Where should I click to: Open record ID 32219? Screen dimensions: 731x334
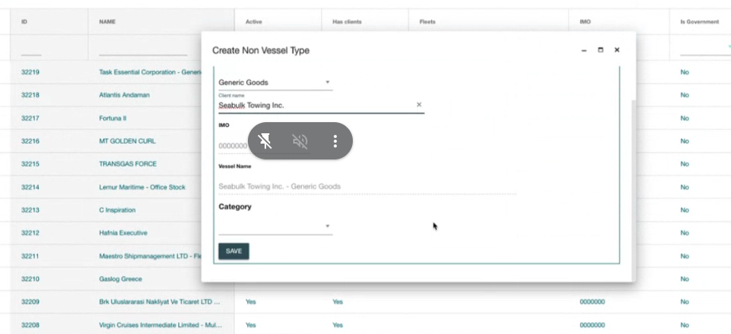30,72
